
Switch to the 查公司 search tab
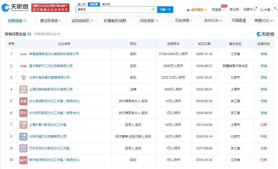point(81,4)
